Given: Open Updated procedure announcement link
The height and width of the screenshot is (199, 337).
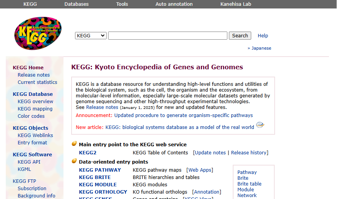Looking at the screenshot, I should click(x=184, y=115).
